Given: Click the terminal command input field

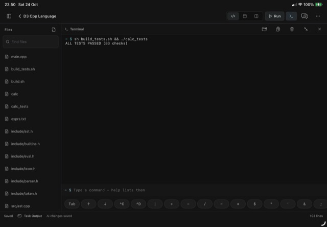Looking at the screenshot, I should (x=194, y=190).
